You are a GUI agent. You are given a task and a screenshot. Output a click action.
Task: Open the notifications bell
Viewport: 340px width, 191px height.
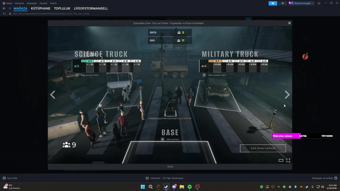[283, 3]
